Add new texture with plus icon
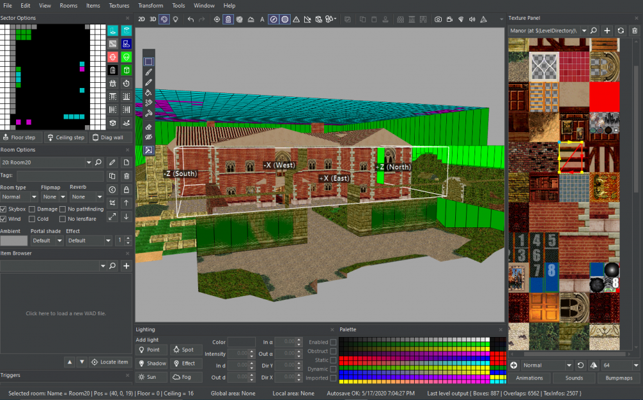Screen dimensions: 643x400 click(607, 31)
